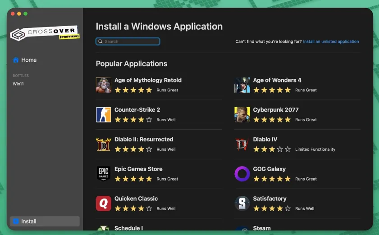This screenshot has width=379, height=235.
Task: Choose Cyberpunk 2077 title
Action: [276, 110]
